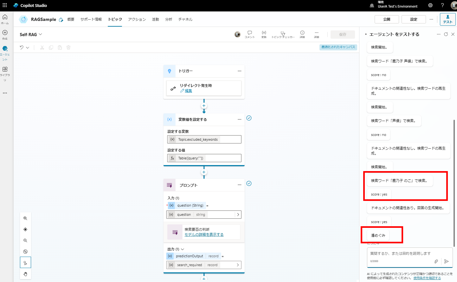The height and width of the screenshot is (282, 457).
Task: Run the トピックチェッカー (topic checker)
Action: click(x=283, y=34)
